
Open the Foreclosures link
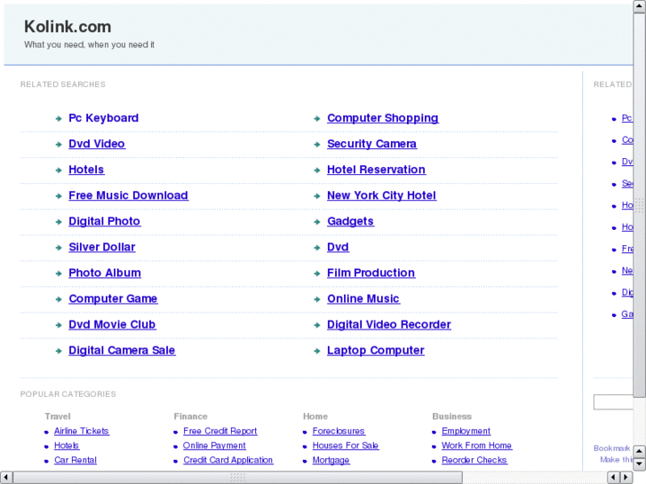(339, 432)
